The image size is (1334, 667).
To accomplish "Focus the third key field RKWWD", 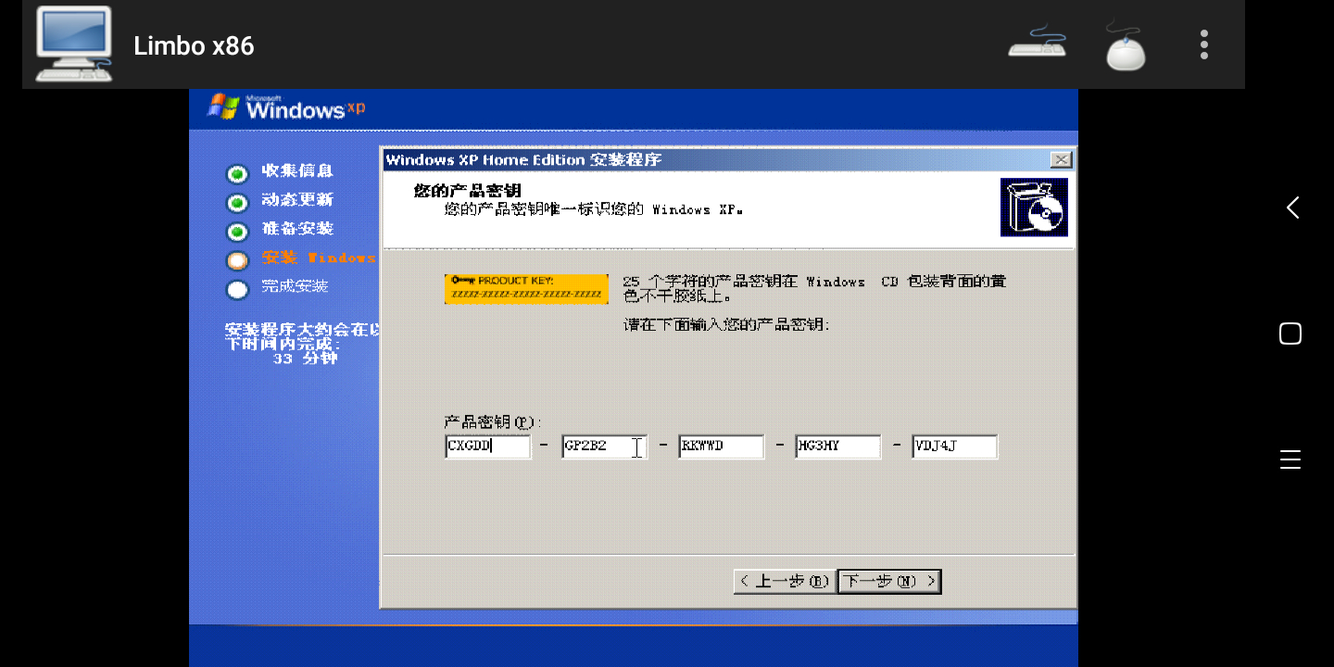I will coord(721,447).
